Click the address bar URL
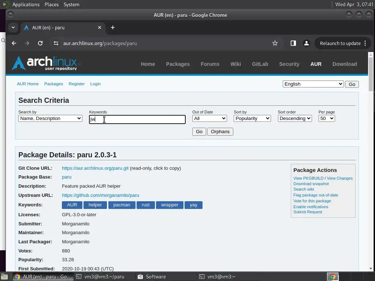The image size is (375, 281). (x=100, y=43)
